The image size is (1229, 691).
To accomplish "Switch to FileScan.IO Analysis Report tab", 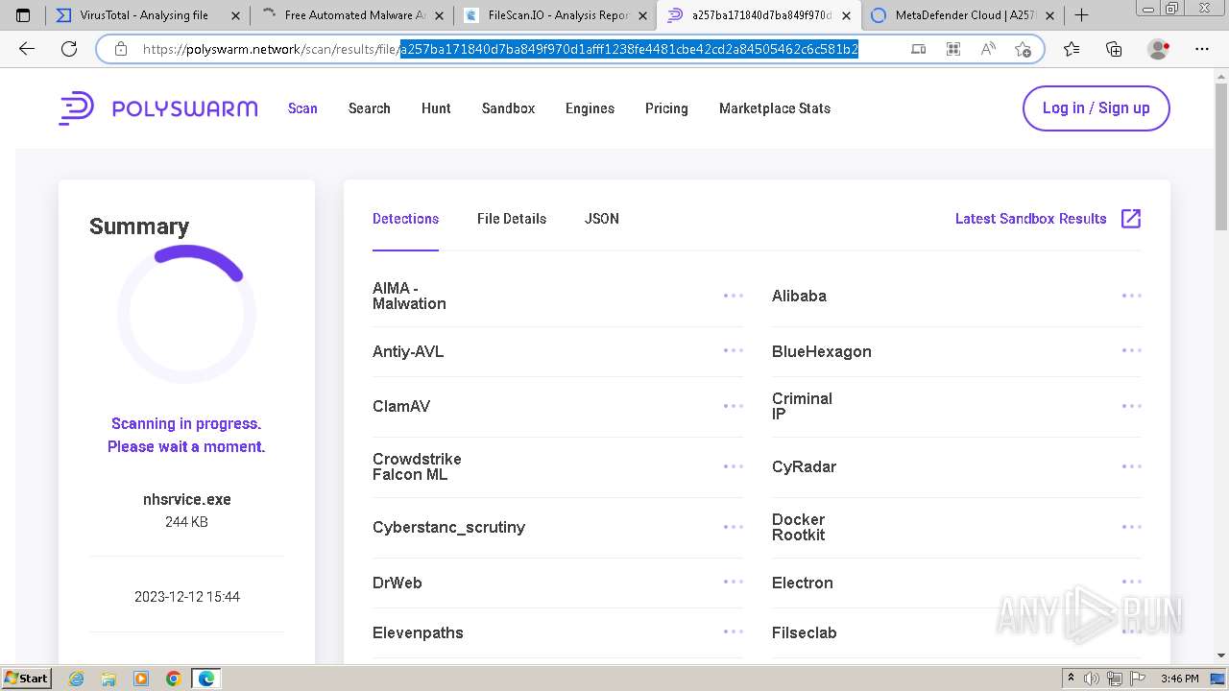I will pyautogui.click(x=555, y=15).
